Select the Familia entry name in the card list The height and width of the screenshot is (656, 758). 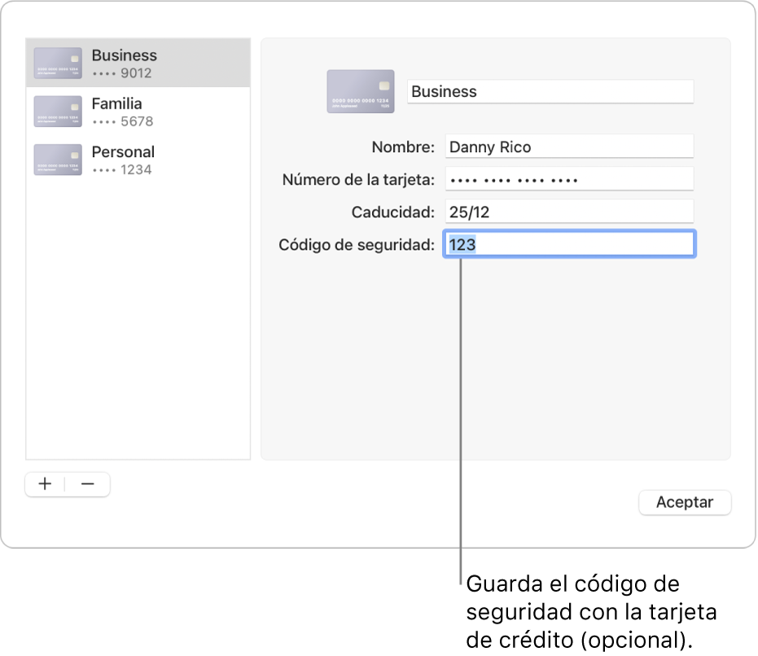116,103
